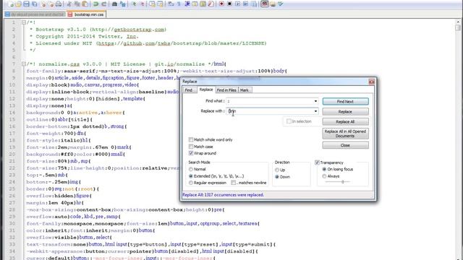
Task: Set search direction to Up
Action: click(277, 170)
